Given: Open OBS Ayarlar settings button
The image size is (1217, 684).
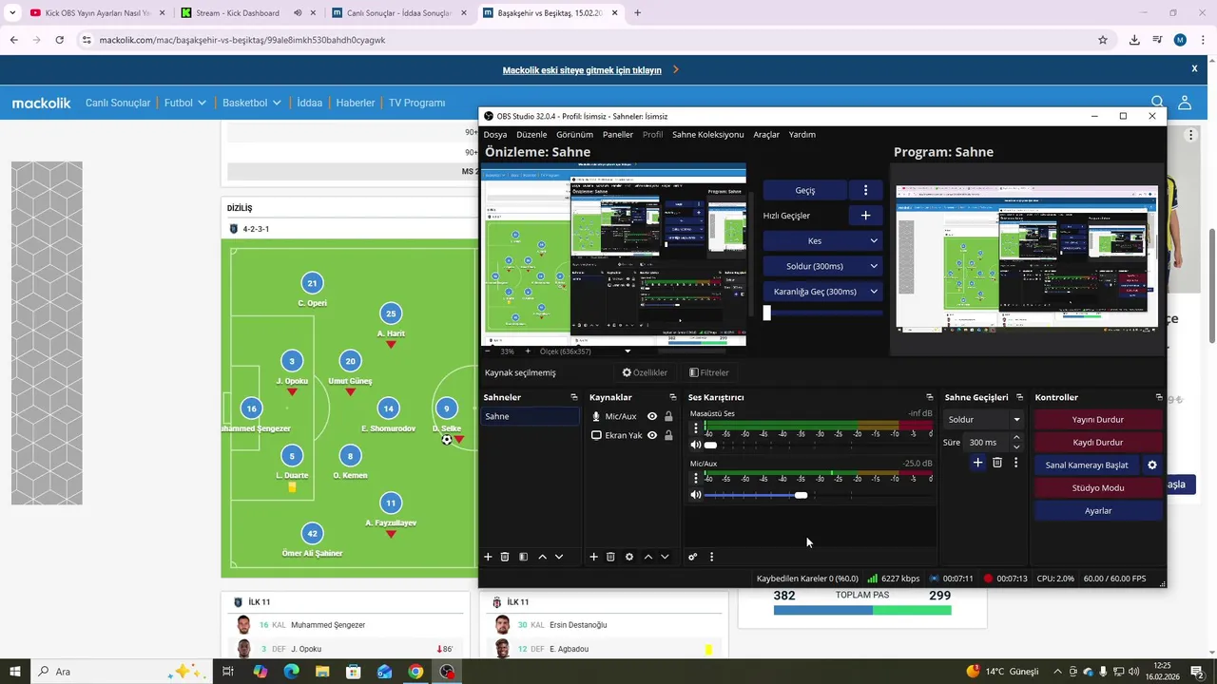Looking at the screenshot, I should (x=1098, y=510).
